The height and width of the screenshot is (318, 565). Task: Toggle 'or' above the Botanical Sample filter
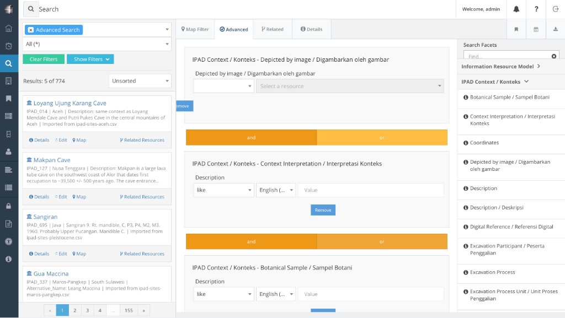coord(382,241)
